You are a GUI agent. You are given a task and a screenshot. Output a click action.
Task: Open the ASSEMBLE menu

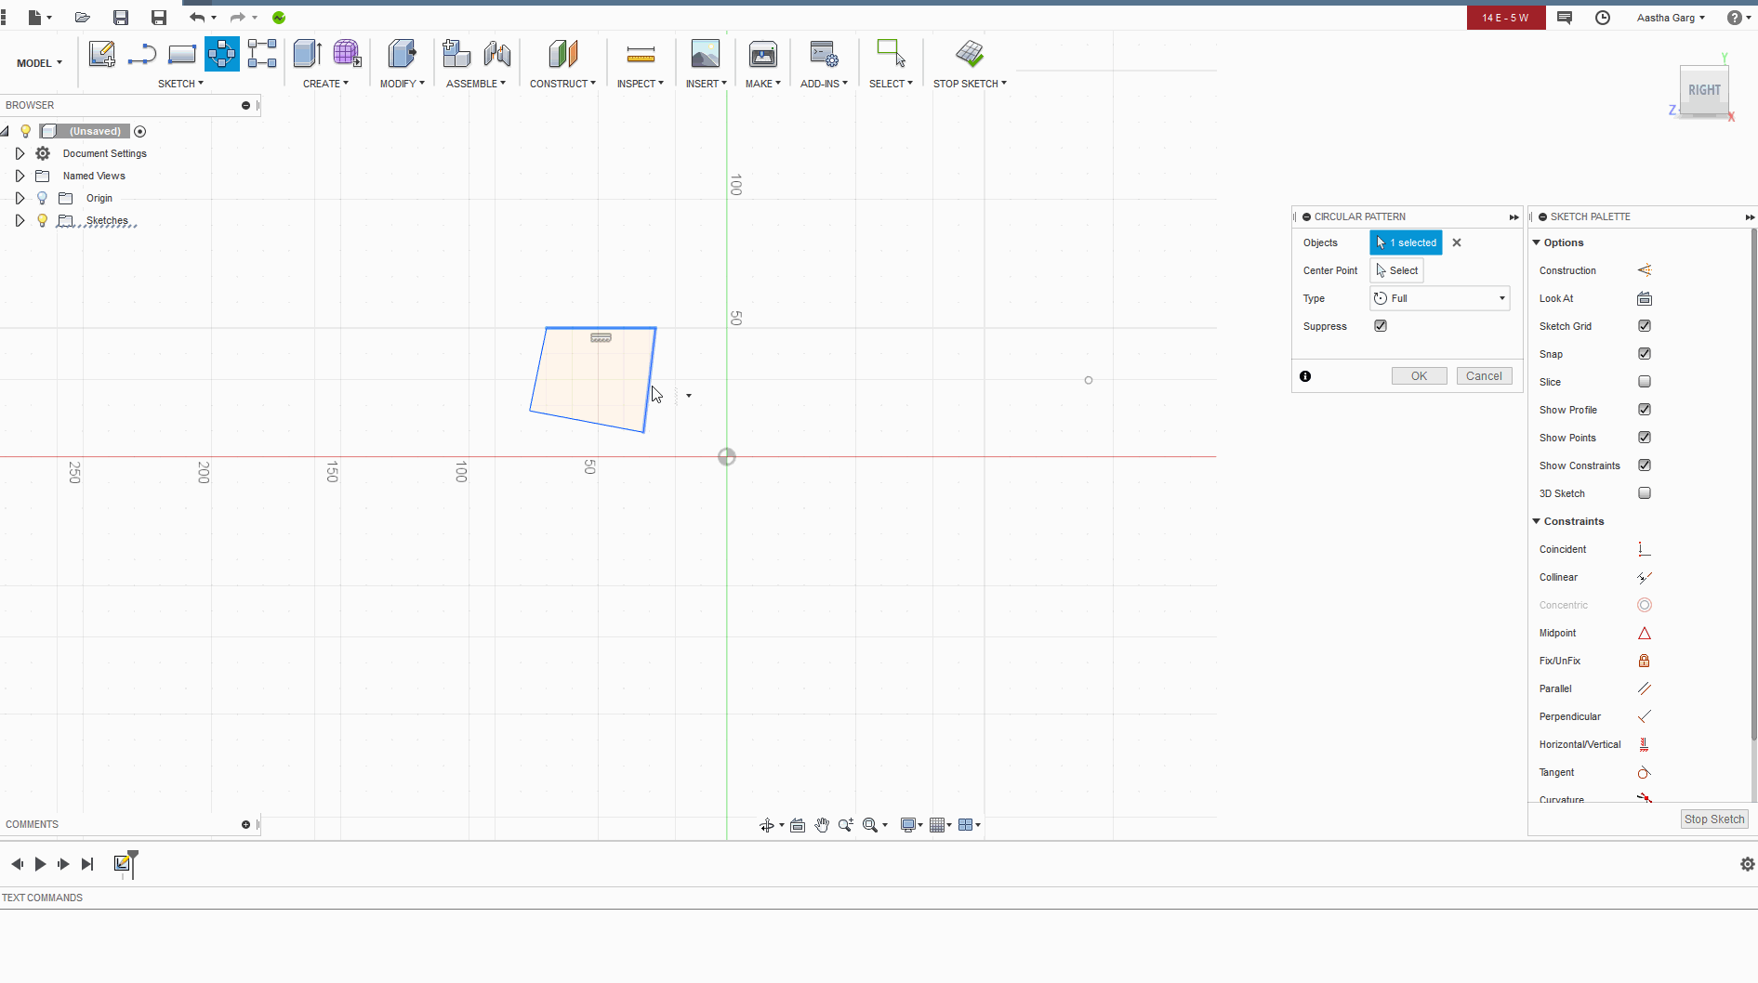(476, 84)
